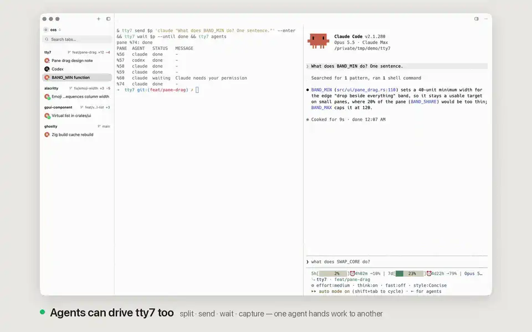Click the Claude Code v2.1.280 title

coord(360,37)
